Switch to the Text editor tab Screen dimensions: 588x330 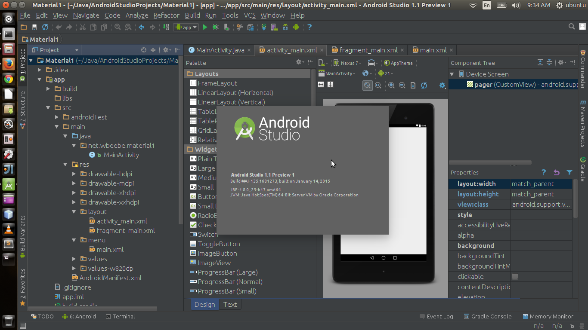click(x=230, y=304)
